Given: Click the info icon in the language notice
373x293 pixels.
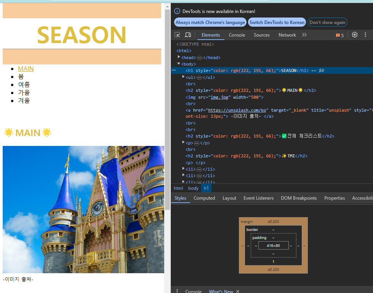Looking at the screenshot, I should coord(177,11).
